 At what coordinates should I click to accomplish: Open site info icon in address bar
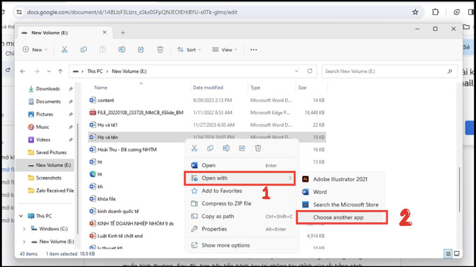click(x=19, y=12)
